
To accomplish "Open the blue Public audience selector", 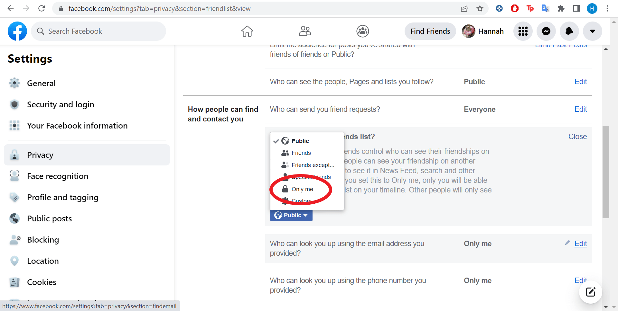I will [291, 215].
